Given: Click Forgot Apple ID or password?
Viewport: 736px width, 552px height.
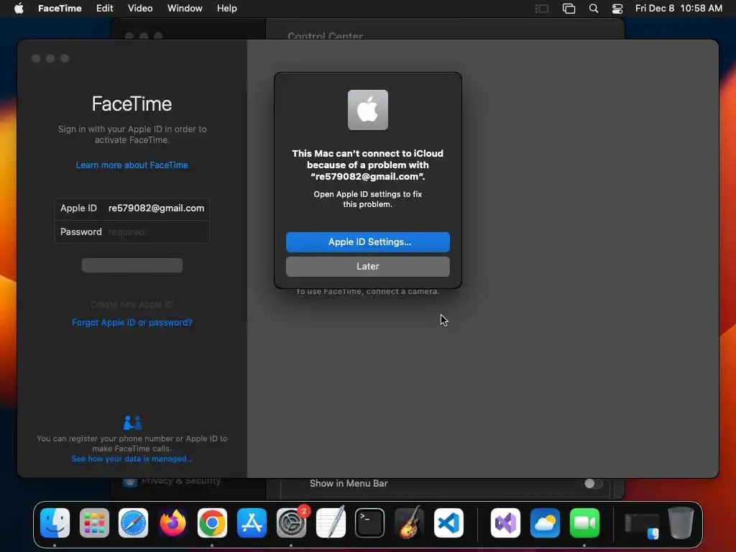Looking at the screenshot, I should click(x=132, y=323).
